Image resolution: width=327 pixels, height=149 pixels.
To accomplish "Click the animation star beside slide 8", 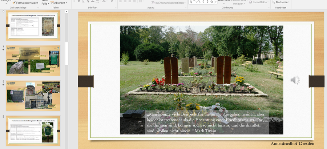I will (3, 85).
